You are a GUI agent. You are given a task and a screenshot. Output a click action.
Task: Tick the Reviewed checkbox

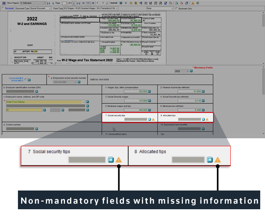pyautogui.click(x=3, y=8)
